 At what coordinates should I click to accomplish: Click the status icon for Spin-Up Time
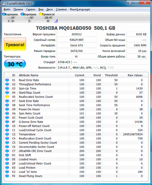tap(7, 88)
